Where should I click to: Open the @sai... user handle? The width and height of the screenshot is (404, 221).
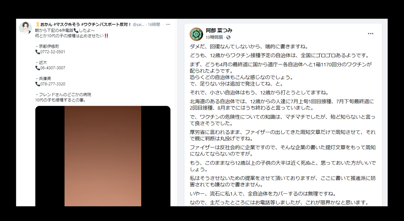(x=139, y=25)
